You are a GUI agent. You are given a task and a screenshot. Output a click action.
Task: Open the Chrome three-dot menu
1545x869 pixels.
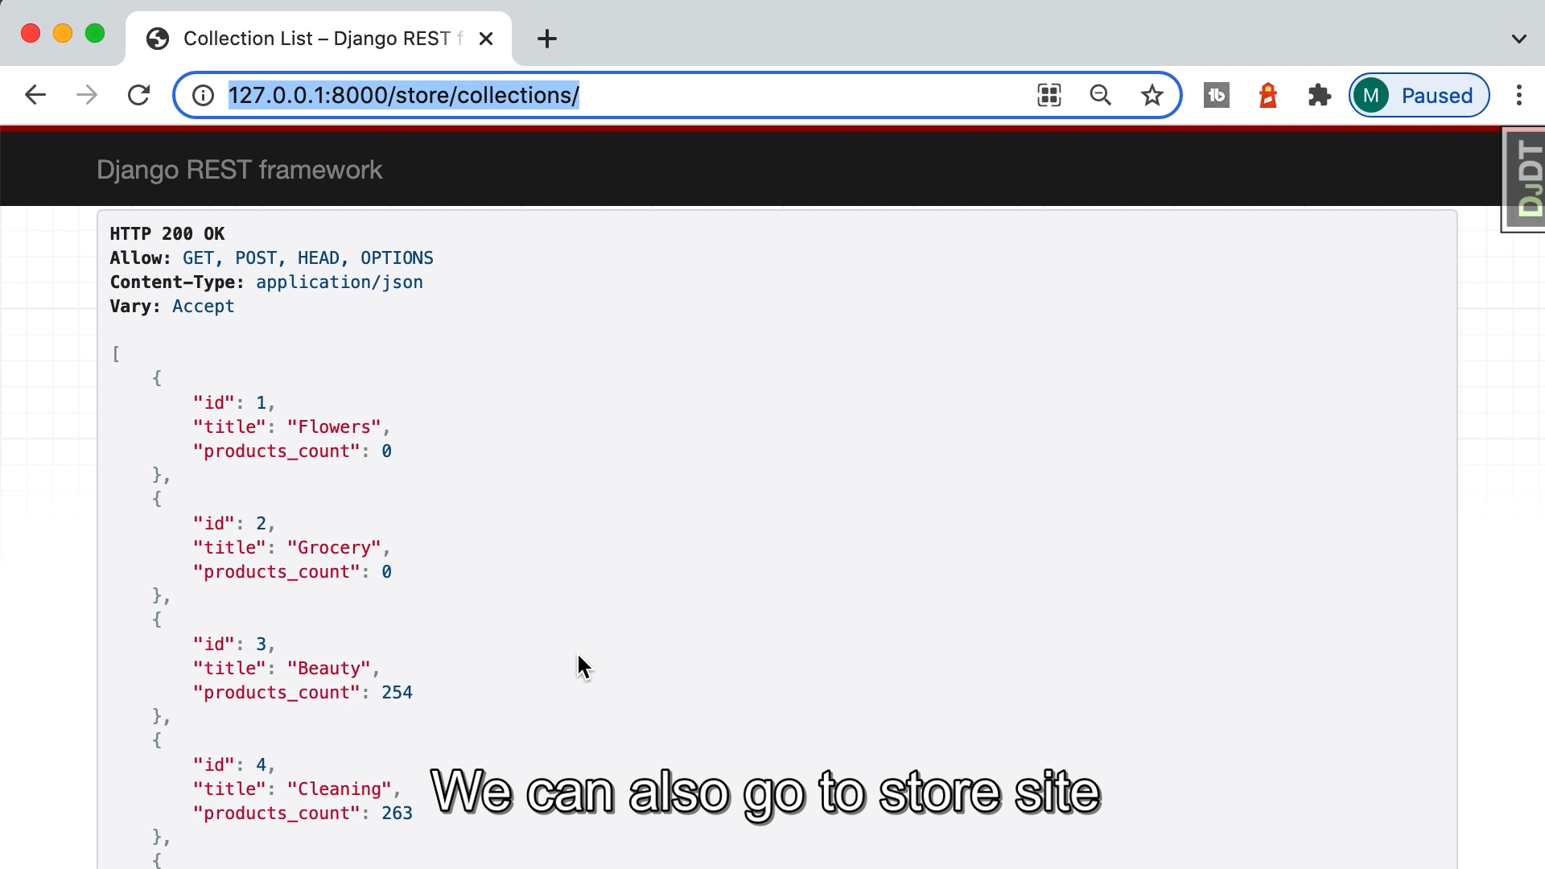1519,95
